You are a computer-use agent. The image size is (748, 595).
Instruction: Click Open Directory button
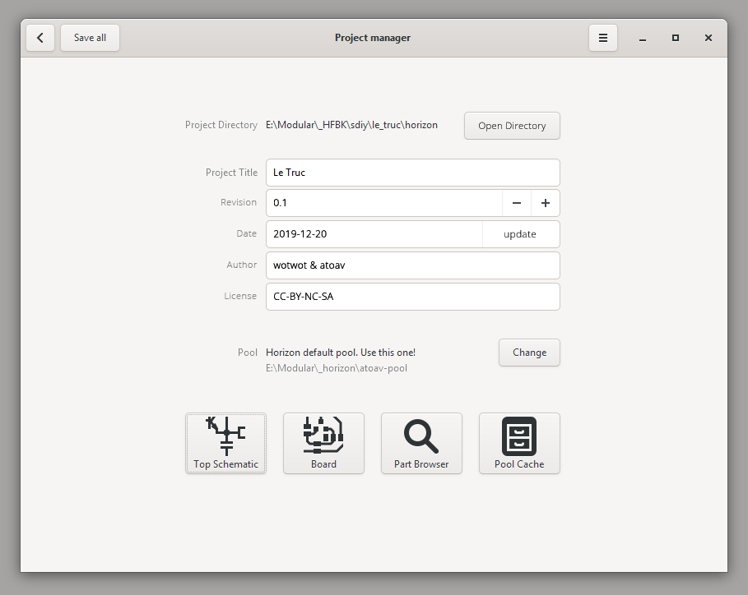click(x=512, y=126)
